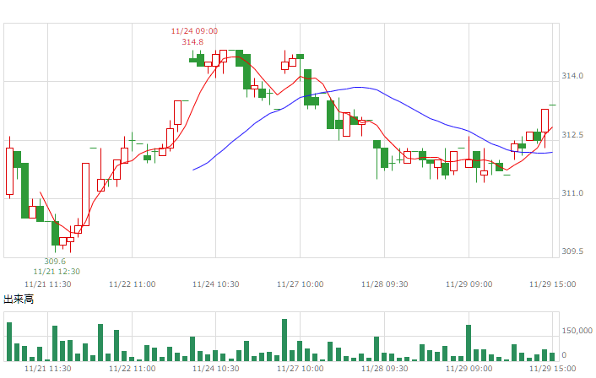Click the 314.8 high price label
596x378 pixels.
coord(192,42)
